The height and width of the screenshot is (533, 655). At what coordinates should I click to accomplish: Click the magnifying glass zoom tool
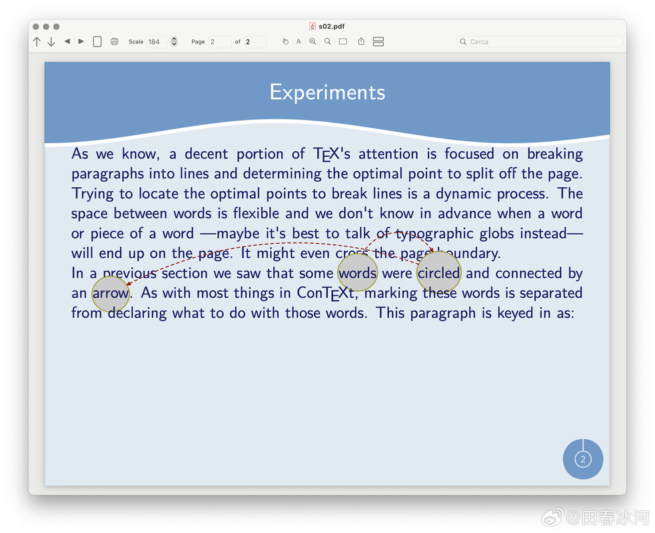pos(328,41)
